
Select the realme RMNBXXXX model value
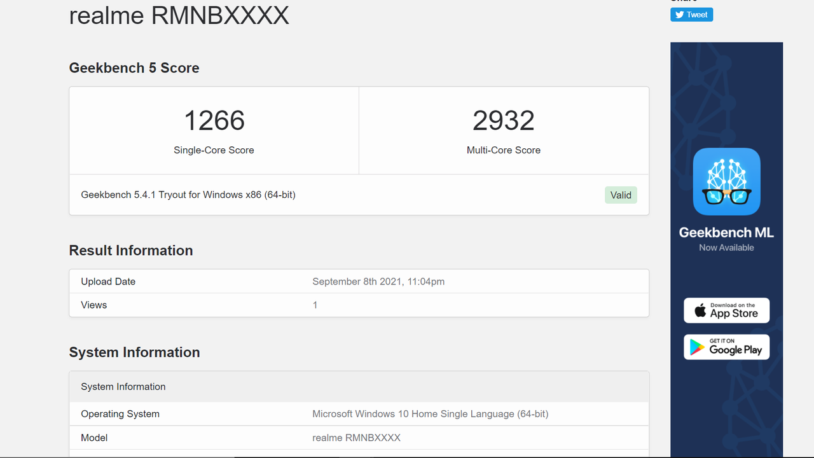356,438
